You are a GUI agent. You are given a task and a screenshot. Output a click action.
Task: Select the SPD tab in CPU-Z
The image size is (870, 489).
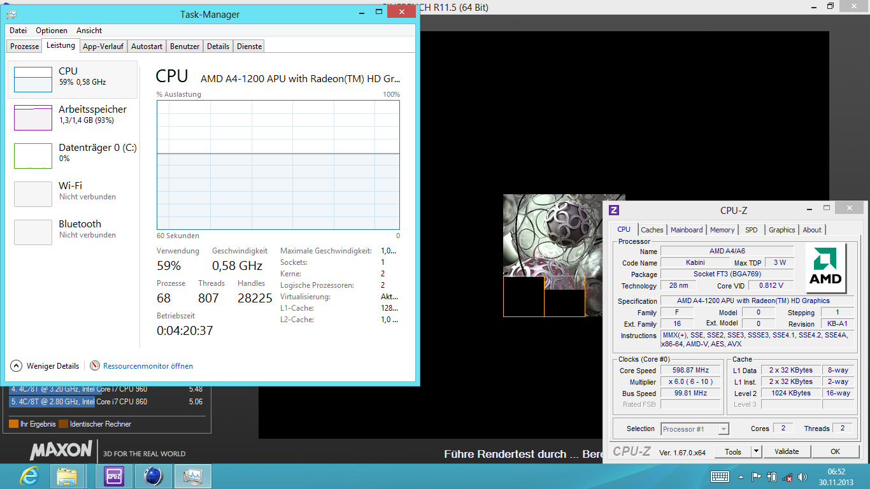(752, 230)
